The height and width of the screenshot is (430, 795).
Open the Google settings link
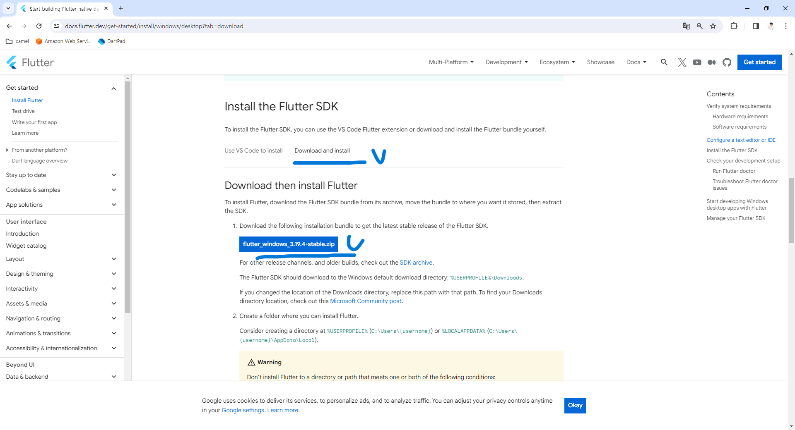(243, 410)
